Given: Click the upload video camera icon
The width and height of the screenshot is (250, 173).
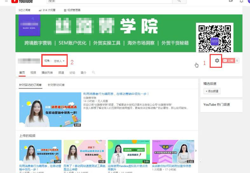Looking at the screenshot, I should click(x=231, y=1).
